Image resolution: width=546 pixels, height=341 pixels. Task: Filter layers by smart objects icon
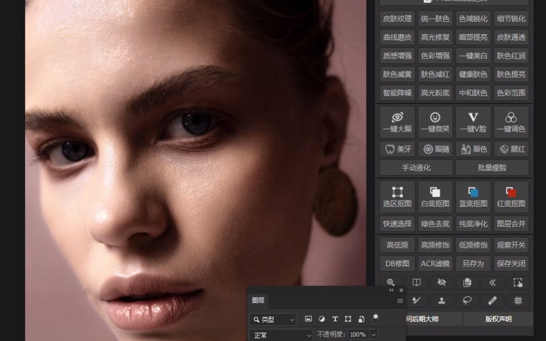pos(361,319)
